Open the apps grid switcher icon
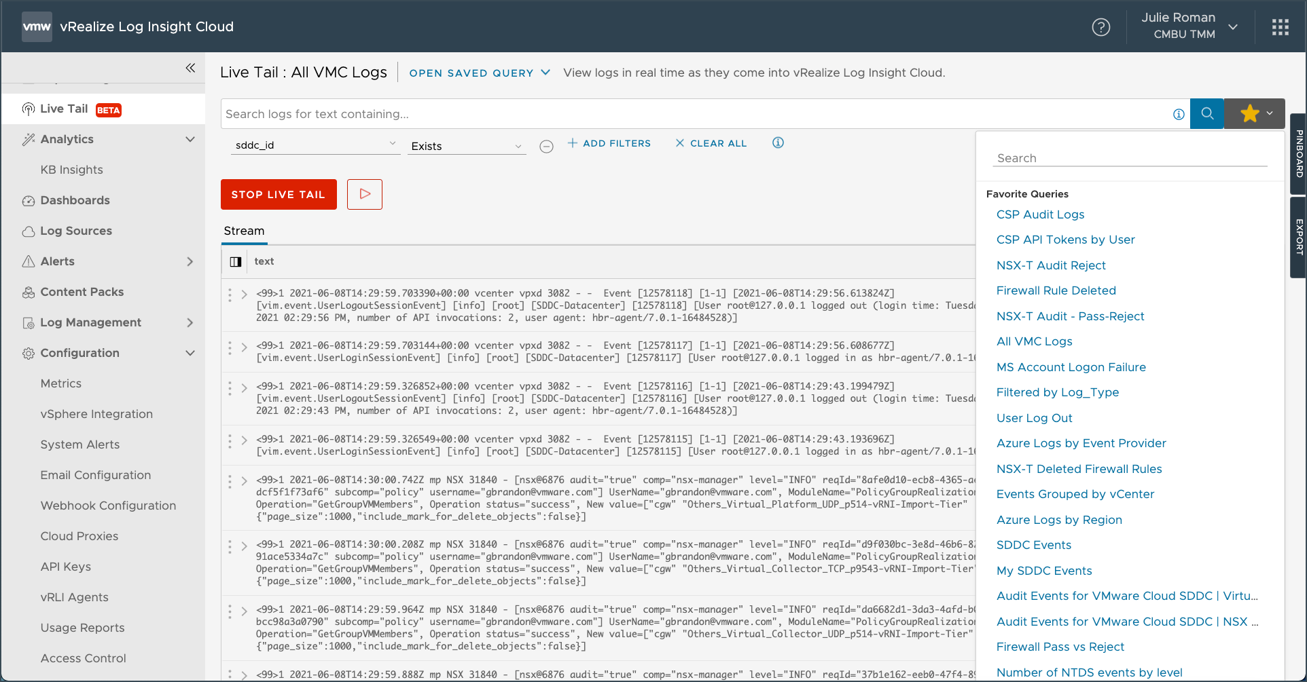Screen dimensions: 1307x682 pyautogui.click(x=1280, y=27)
